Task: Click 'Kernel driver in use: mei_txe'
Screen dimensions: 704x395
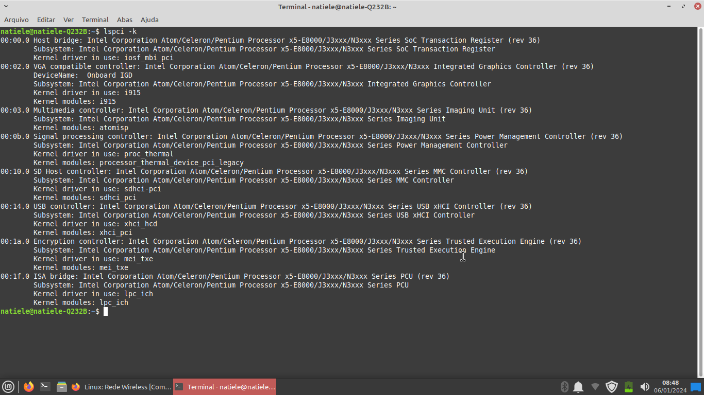Action: 93,259
